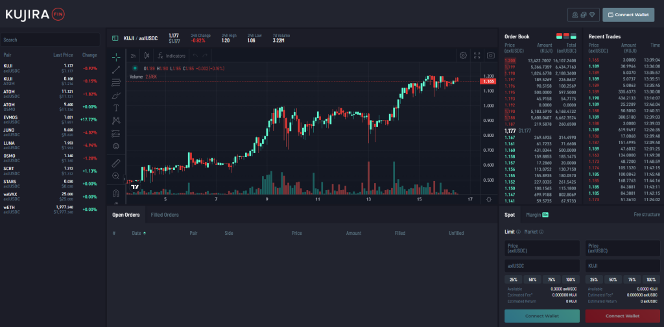Toggle the symbol legend visibility dot
664x327 pixels.
coord(135,68)
